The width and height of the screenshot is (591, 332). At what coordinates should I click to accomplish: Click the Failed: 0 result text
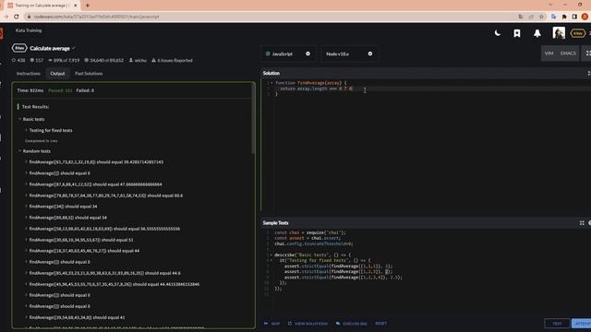(85, 90)
